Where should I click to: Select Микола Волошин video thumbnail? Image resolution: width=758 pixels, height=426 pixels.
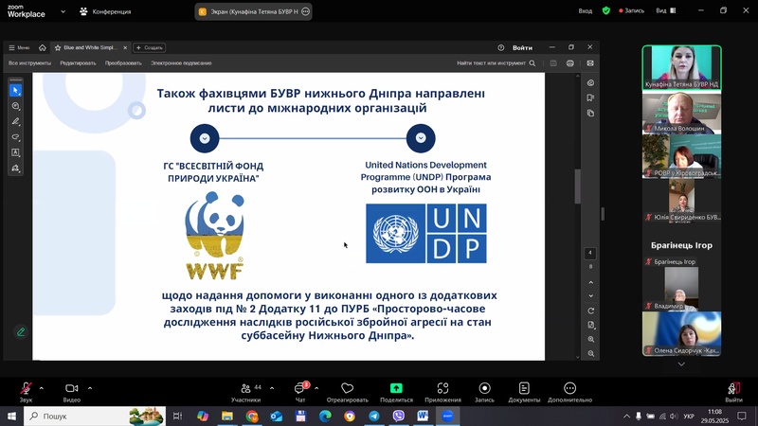(681, 113)
